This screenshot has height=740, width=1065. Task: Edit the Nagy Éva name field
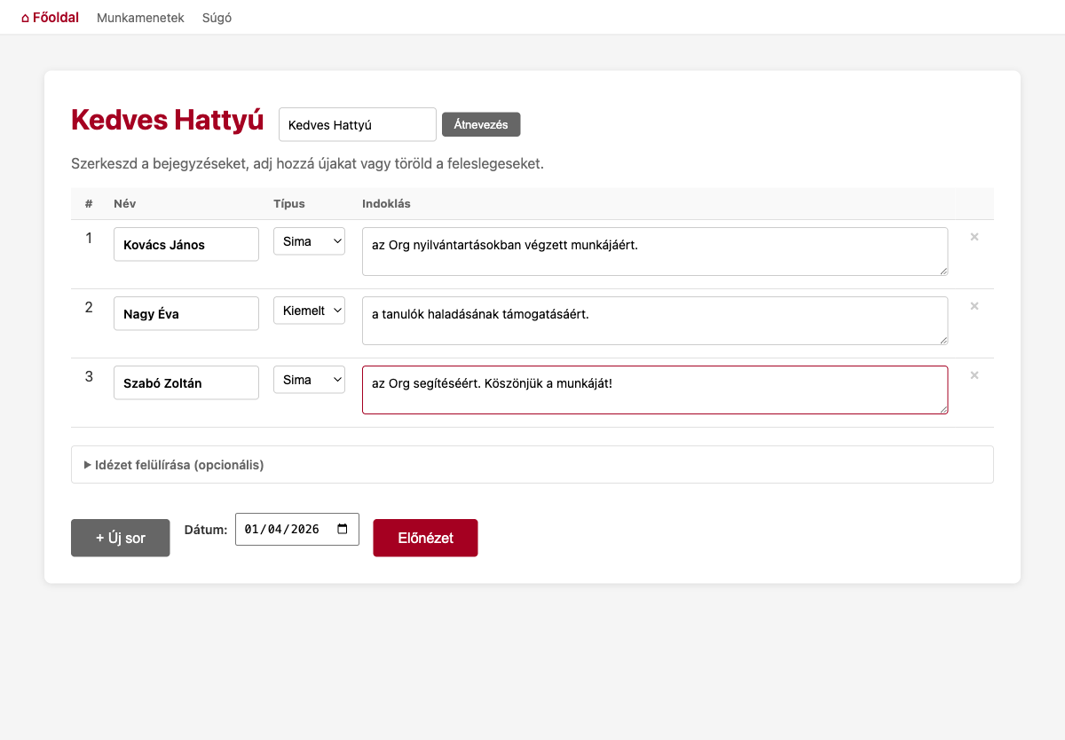pos(186,314)
